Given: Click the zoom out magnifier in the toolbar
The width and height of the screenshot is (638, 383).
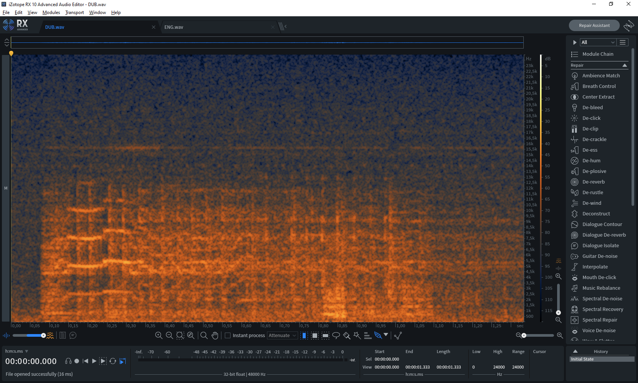Looking at the screenshot, I should point(169,335).
